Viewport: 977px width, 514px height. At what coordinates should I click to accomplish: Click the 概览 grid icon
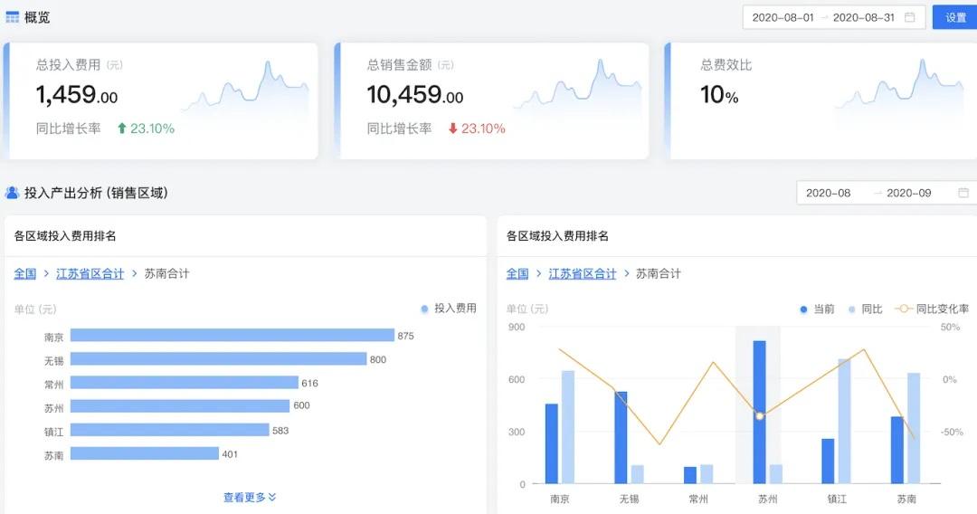13,17
